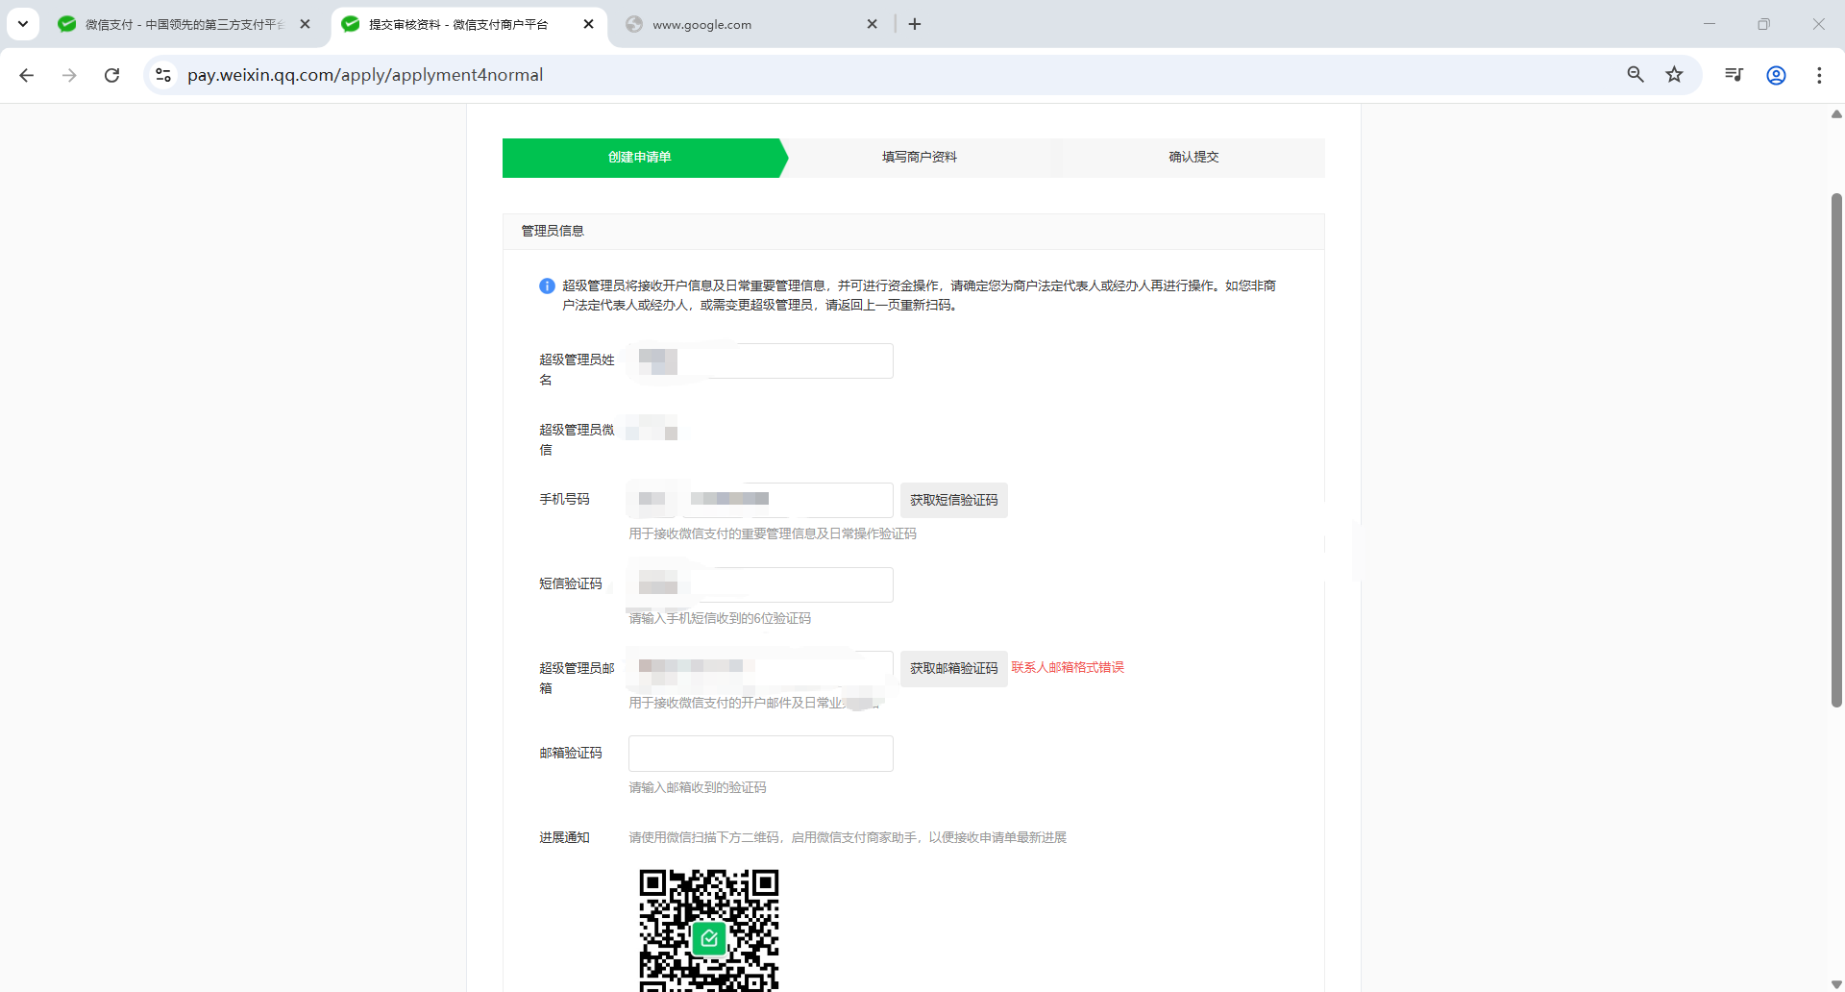Image resolution: width=1845 pixels, height=992 pixels.
Task: Click the 获取邮箱验证码 button
Action: coord(953,668)
